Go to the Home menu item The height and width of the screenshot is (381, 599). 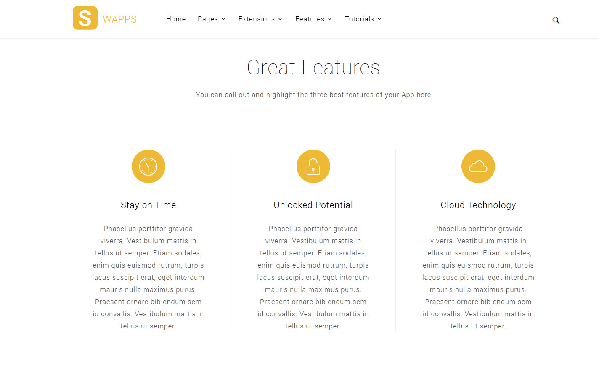pyautogui.click(x=176, y=19)
